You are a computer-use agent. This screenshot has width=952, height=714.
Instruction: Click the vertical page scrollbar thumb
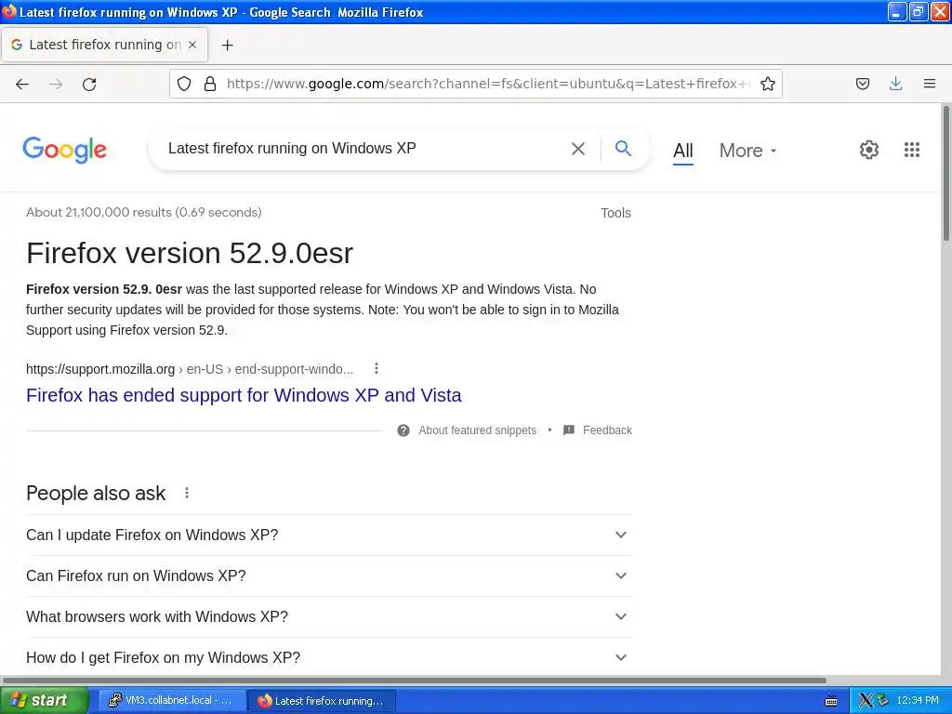click(x=945, y=173)
